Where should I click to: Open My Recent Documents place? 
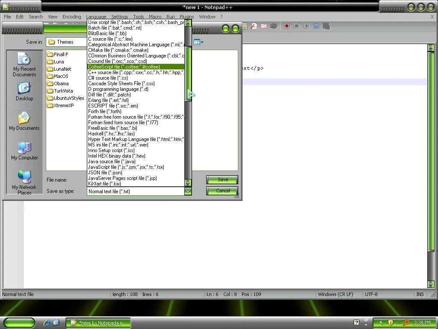pos(24,65)
